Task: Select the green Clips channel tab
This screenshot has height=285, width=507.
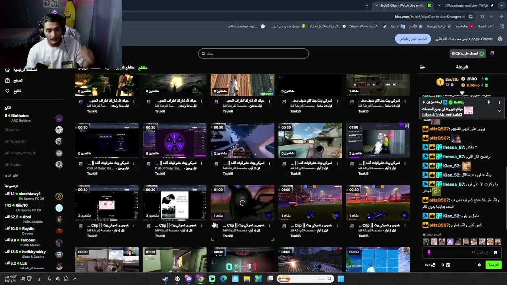Action: point(143,68)
